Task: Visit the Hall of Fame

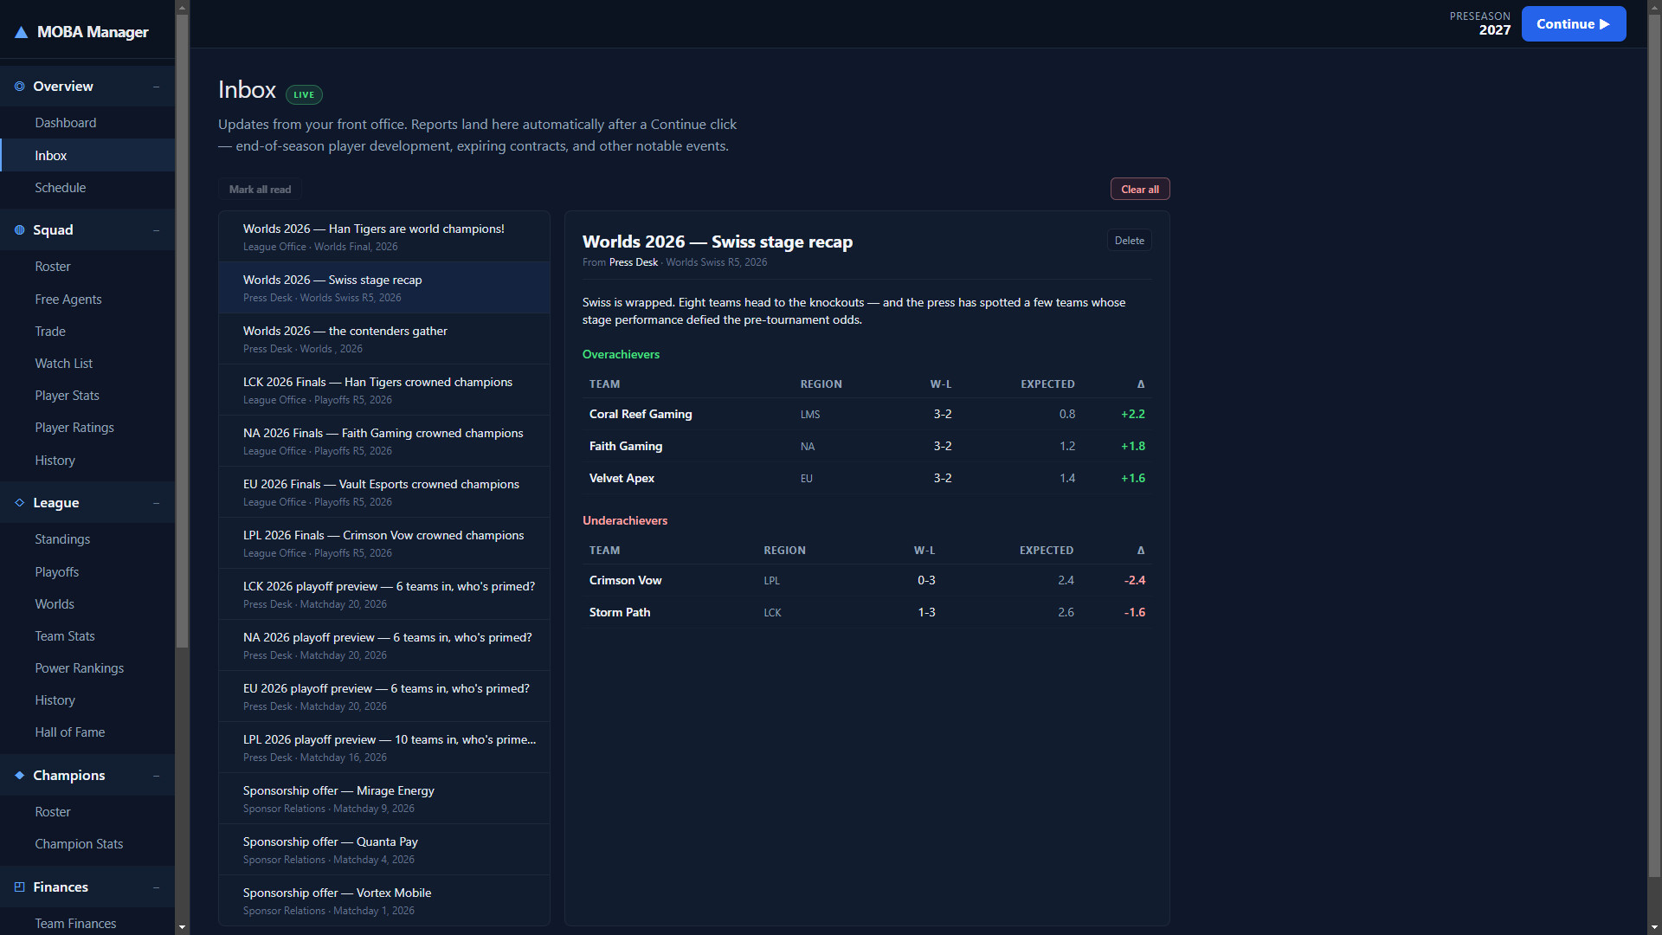Action: [x=87, y=732]
